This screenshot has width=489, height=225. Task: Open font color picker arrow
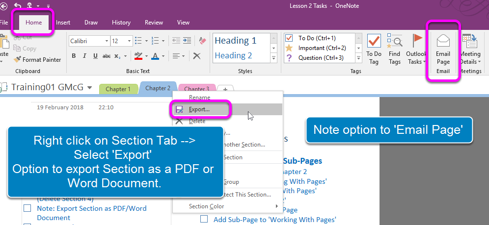click(163, 56)
